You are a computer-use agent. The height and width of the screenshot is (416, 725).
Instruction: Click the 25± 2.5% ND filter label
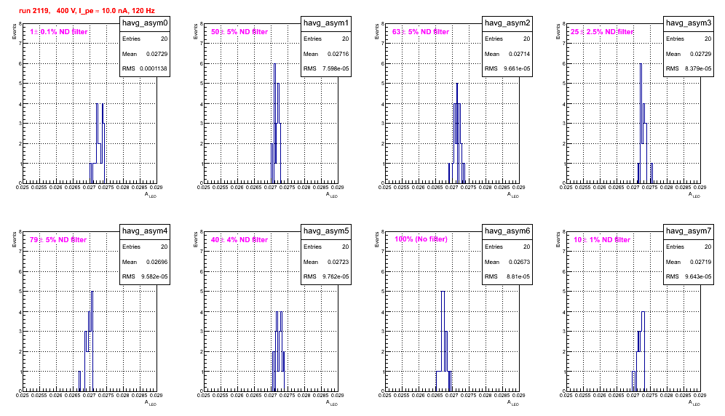coord(602,32)
